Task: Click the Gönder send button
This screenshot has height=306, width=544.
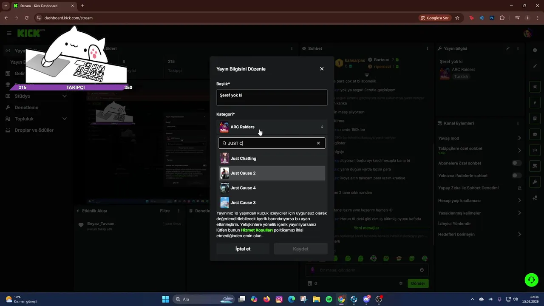Action: click(418, 283)
